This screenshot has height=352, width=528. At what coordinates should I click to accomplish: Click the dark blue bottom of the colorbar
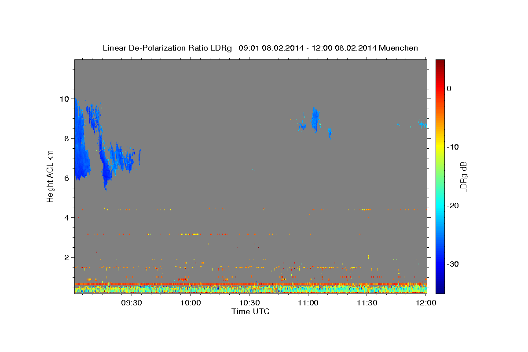click(x=440, y=288)
